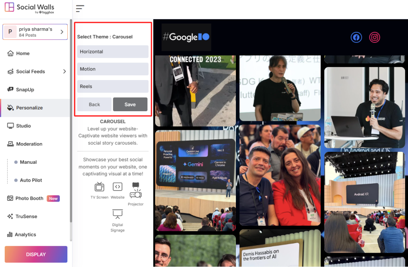Go to Home in the sidebar
The image size is (408, 267).
click(23, 53)
